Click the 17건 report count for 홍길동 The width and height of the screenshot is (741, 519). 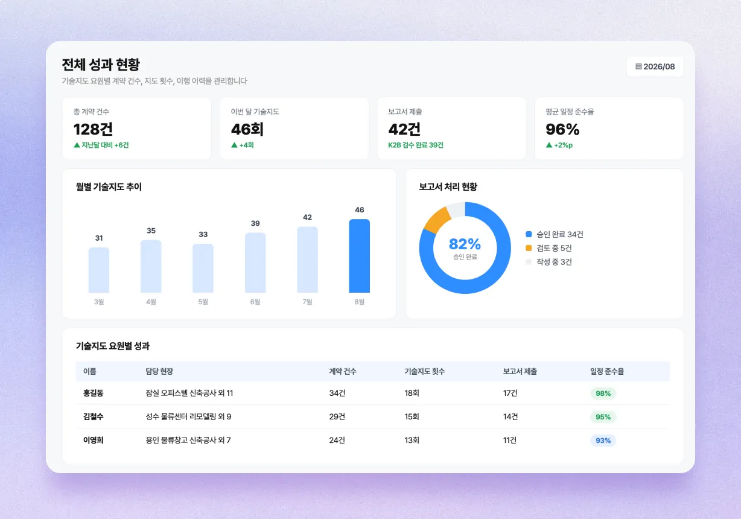point(510,393)
